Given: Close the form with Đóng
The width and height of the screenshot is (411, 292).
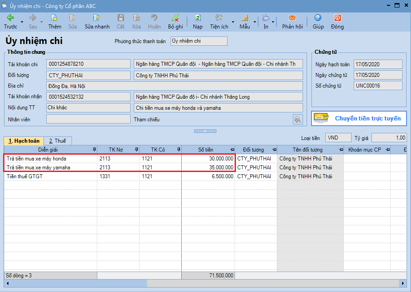Looking at the screenshot, I should [x=337, y=21].
